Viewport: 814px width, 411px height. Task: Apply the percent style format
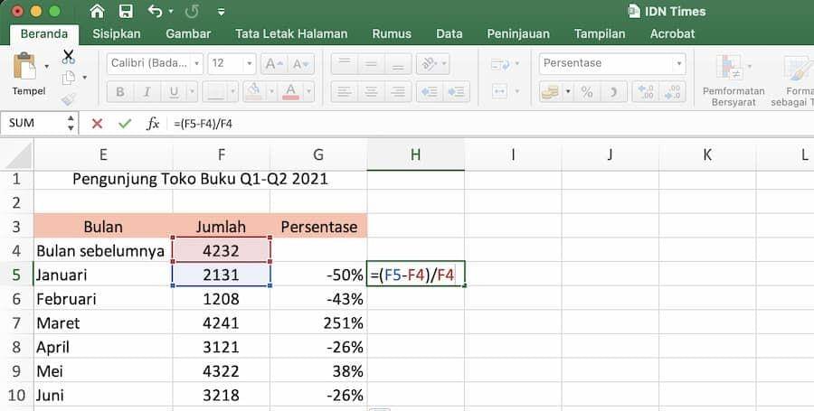(586, 92)
